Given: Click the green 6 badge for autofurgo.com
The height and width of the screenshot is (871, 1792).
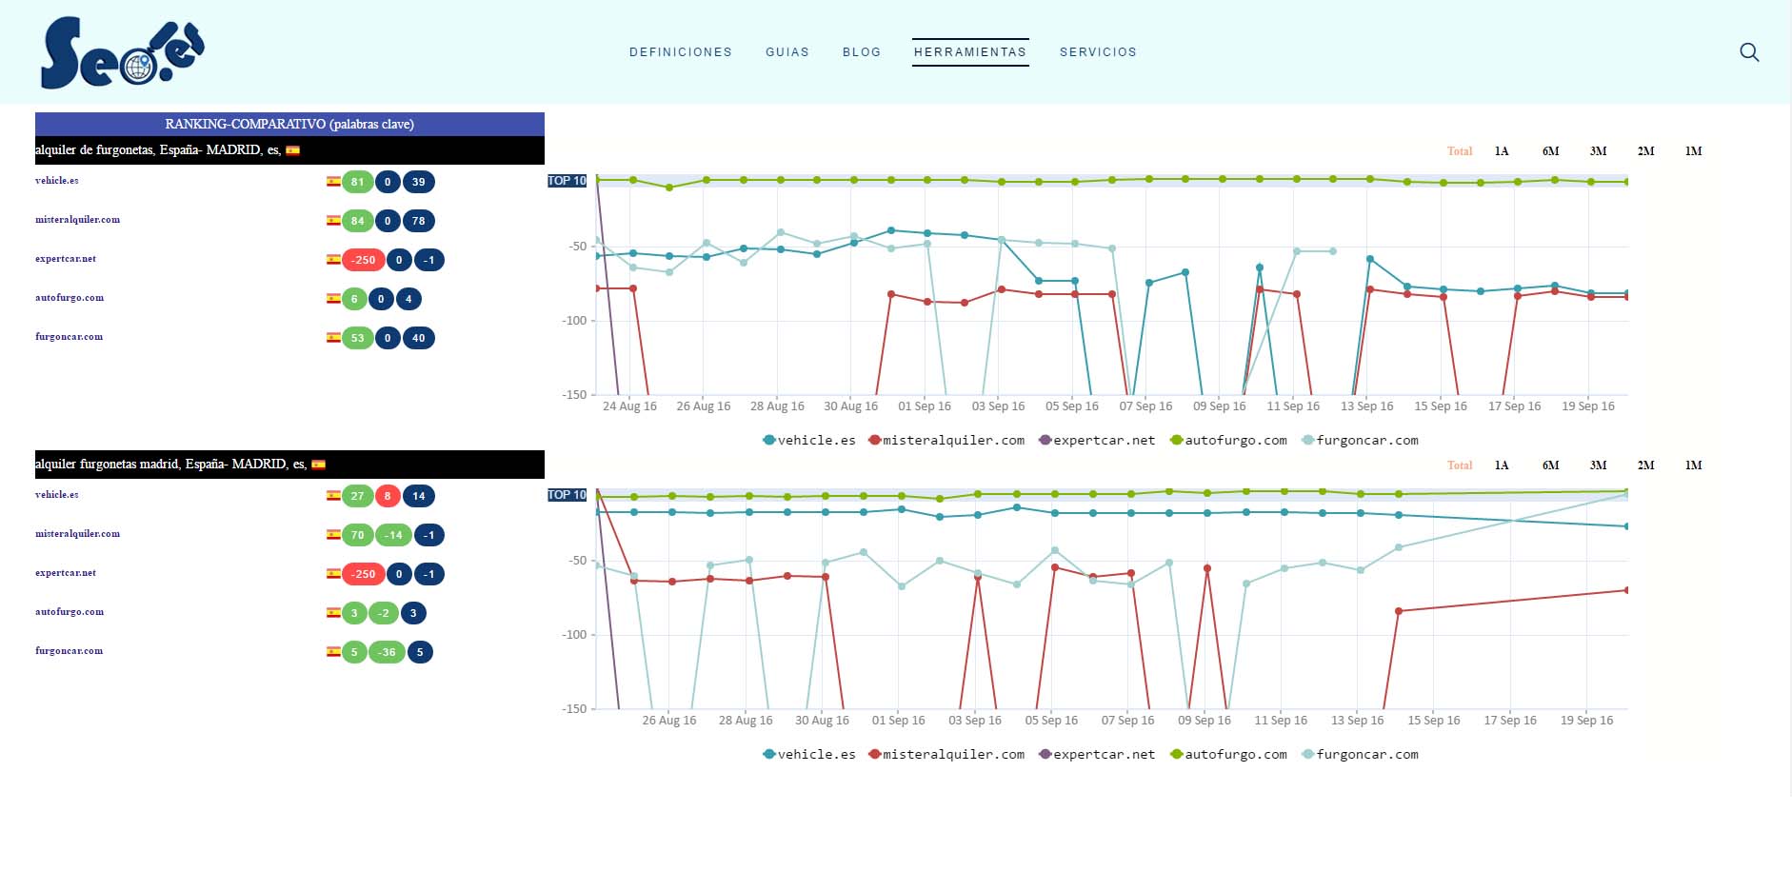Looking at the screenshot, I should 354,299.
